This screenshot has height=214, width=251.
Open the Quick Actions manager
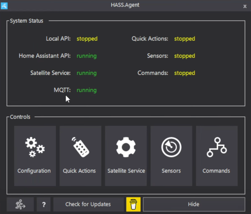coord(80,156)
